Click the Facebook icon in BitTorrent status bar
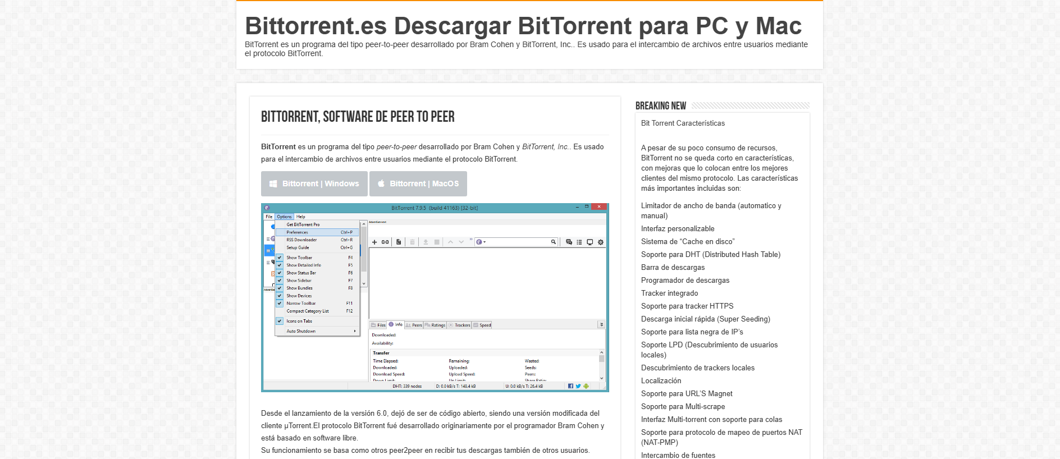 tap(570, 386)
